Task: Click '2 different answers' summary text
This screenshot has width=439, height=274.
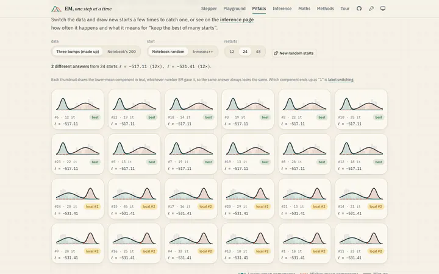Action: point(70,66)
